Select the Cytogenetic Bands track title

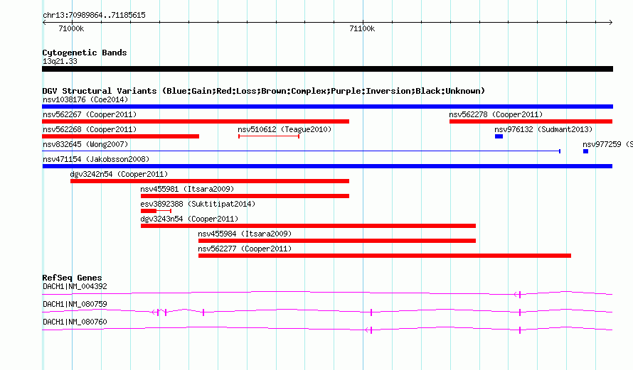coord(85,53)
